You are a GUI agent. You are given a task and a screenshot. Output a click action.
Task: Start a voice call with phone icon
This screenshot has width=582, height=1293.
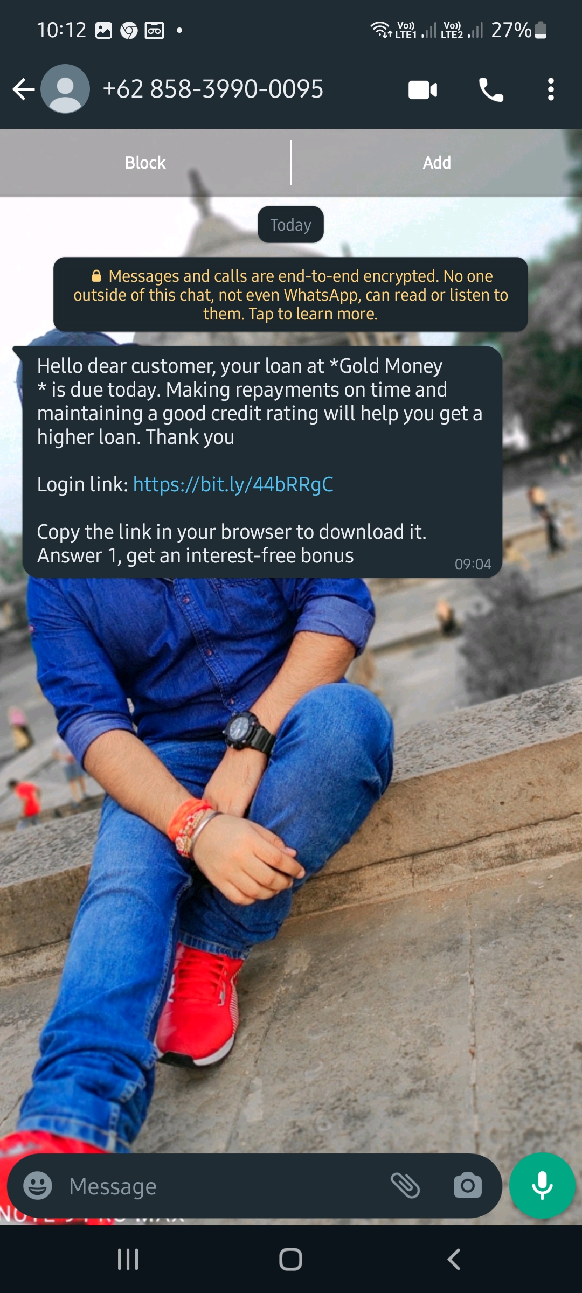click(x=491, y=89)
